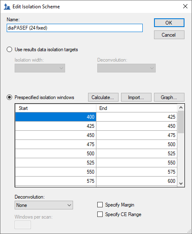Click Import... to load isolation windows
This screenshot has height=234, width=192.
click(x=136, y=97)
